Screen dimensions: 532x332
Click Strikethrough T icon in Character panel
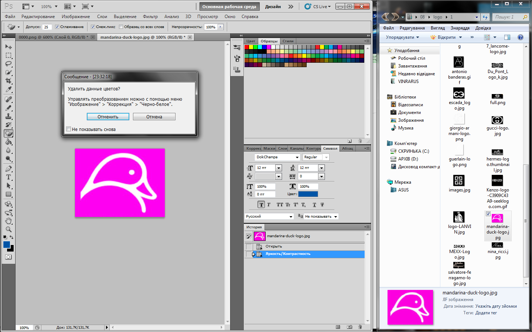click(x=322, y=205)
